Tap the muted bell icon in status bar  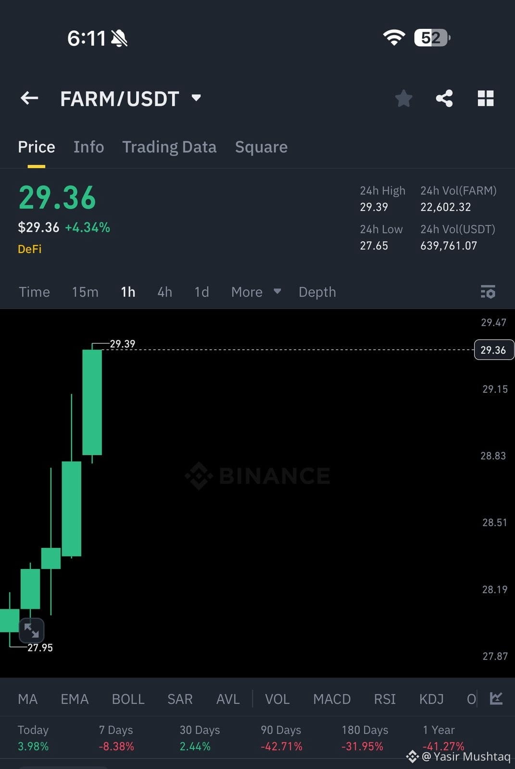click(119, 38)
